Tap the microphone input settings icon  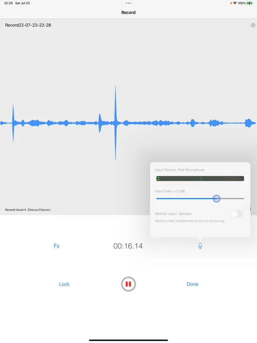click(x=200, y=246)
